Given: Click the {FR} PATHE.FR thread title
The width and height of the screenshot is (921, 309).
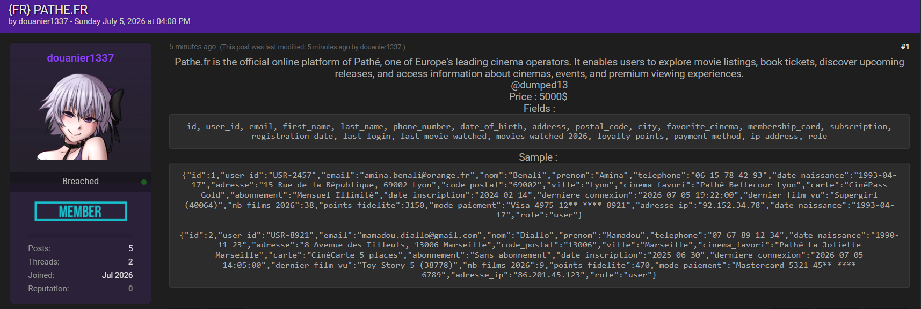Looking at the screenshot, I should (x=48, y=10).
